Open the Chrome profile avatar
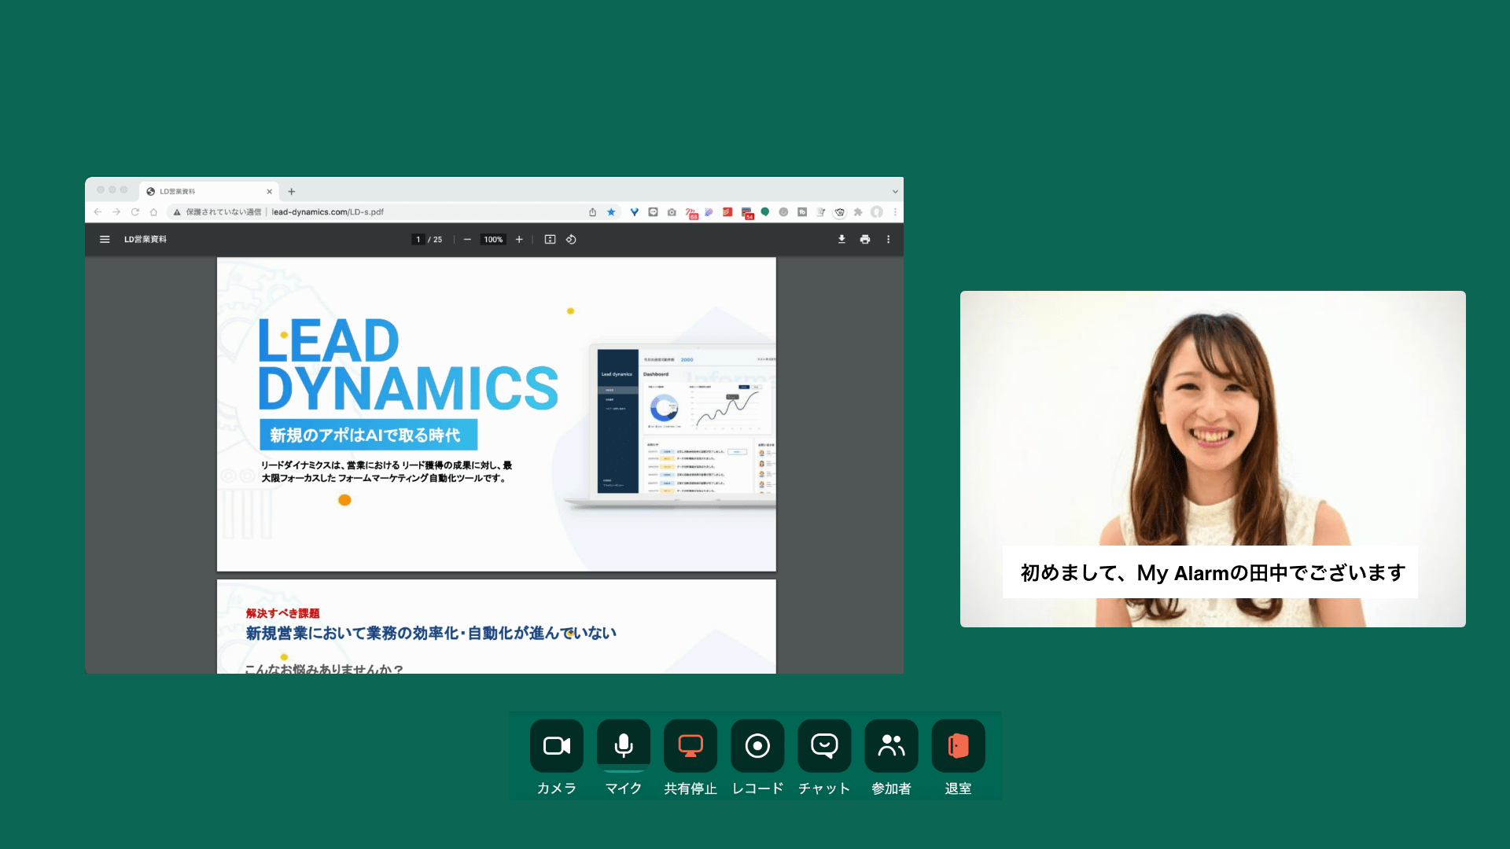The image size is (1510, 849). coord(877,212)
